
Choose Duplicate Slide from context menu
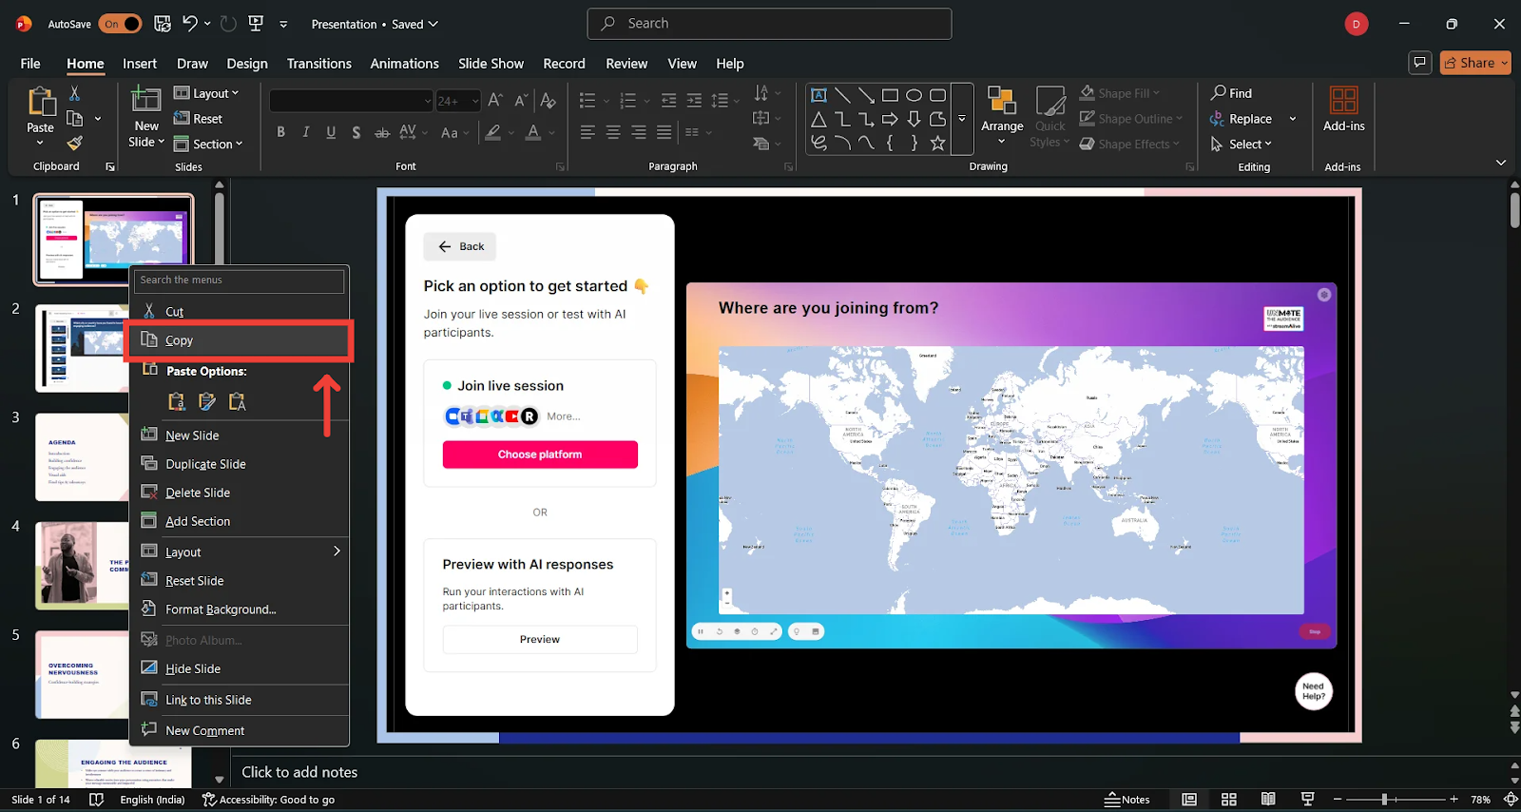coord(205,464)
